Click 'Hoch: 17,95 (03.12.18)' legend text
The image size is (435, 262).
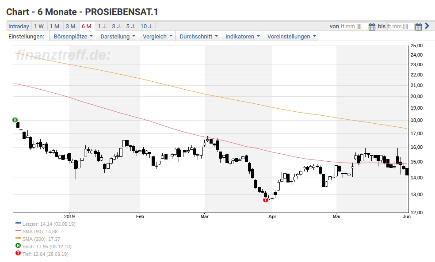47,247
